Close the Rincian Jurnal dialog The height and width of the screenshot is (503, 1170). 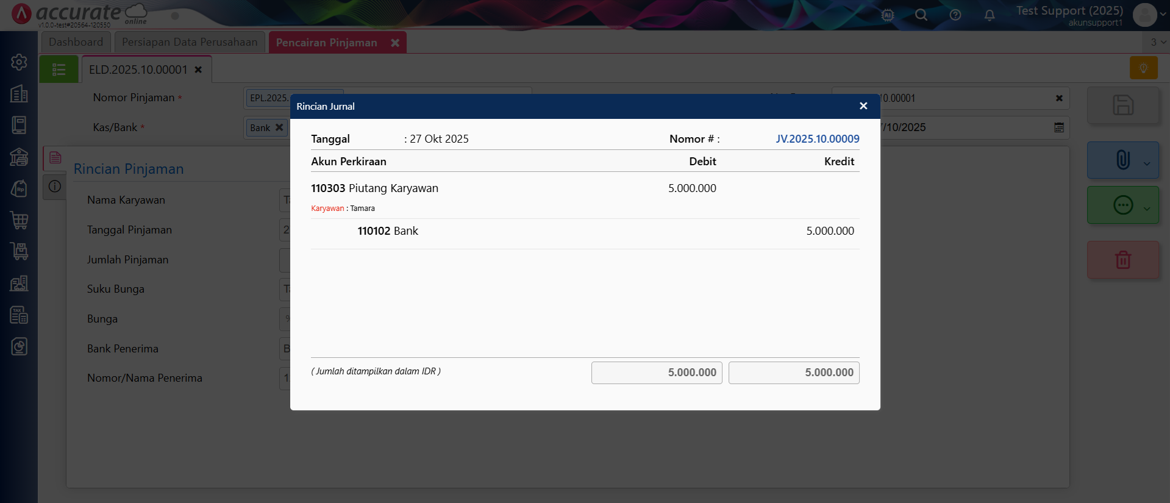click(x=863, y=106)
